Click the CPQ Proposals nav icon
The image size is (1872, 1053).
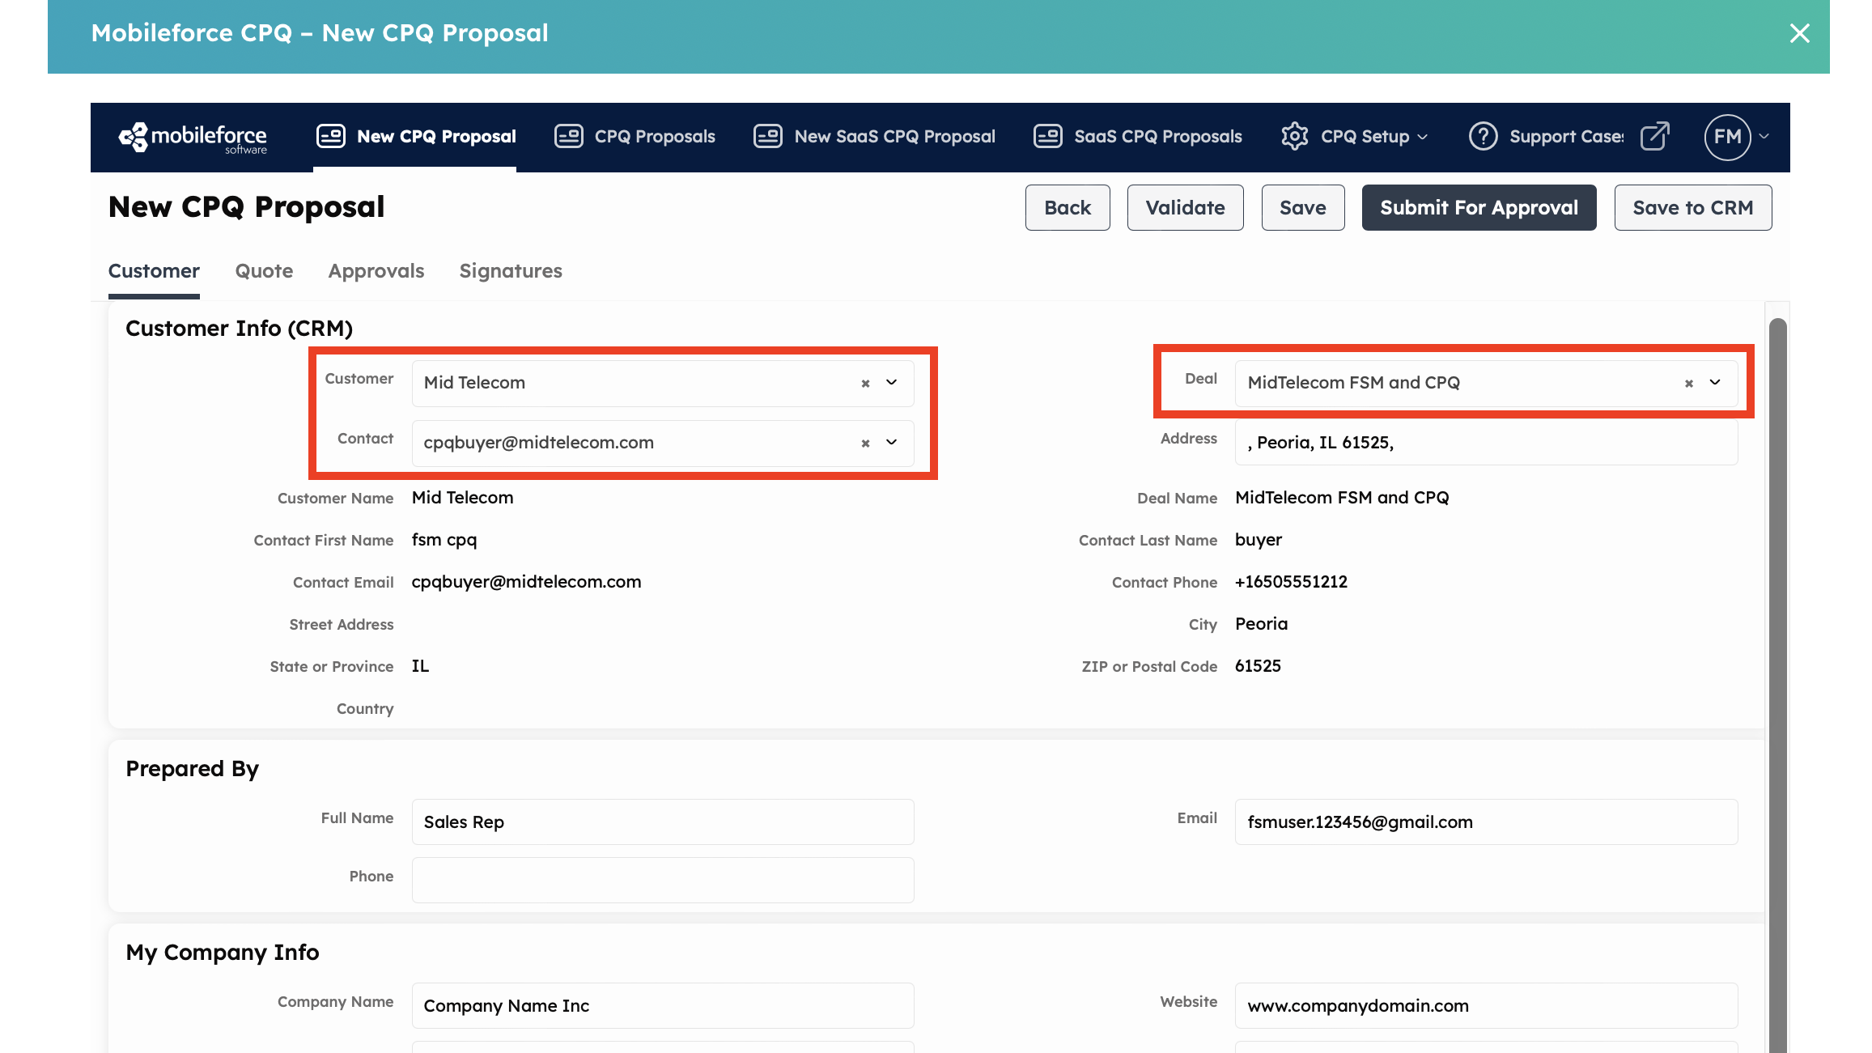point(568,136)
